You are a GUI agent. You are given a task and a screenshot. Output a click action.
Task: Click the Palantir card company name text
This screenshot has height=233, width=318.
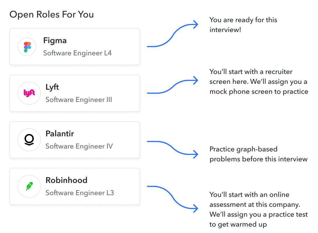pos(60,133)
